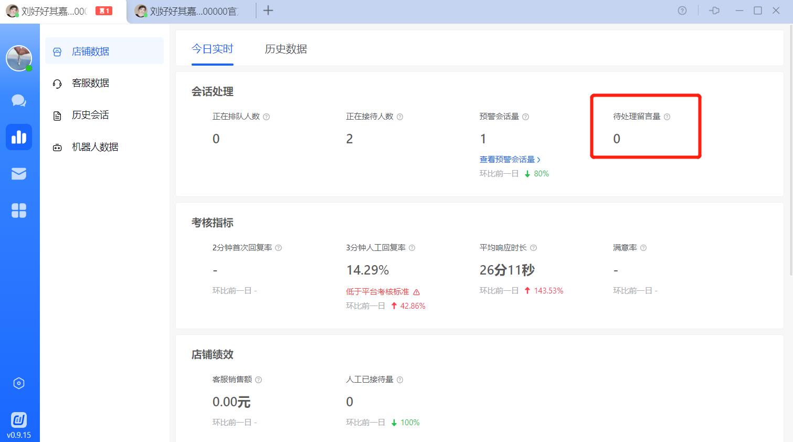The height and width of the screenshot is (442, 793).
Task: Open the mail envelope sidebar icon
Action: pyautogui.click(x=19, y=174)
